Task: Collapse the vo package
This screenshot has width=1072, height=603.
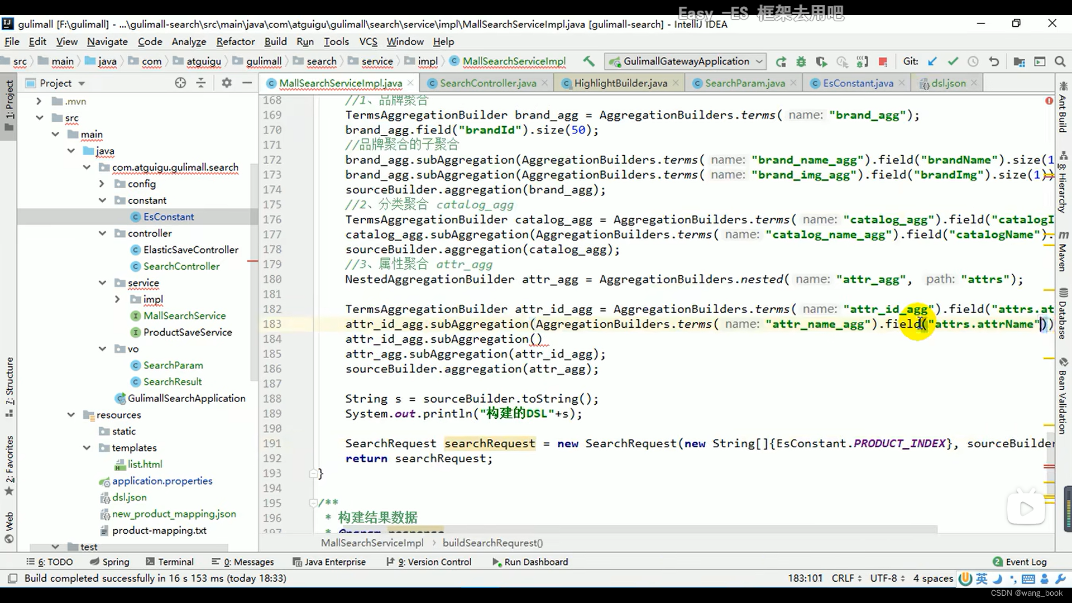Action: pos(102,349)
